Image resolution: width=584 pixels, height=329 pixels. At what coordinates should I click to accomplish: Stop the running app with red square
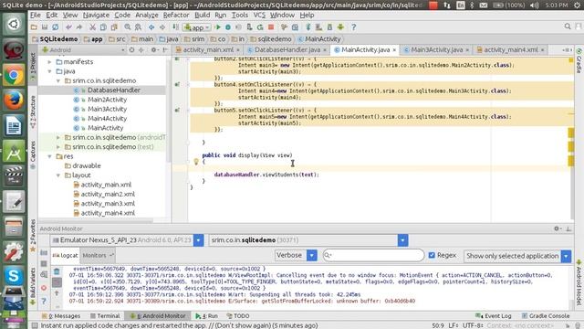click(271, 27)
